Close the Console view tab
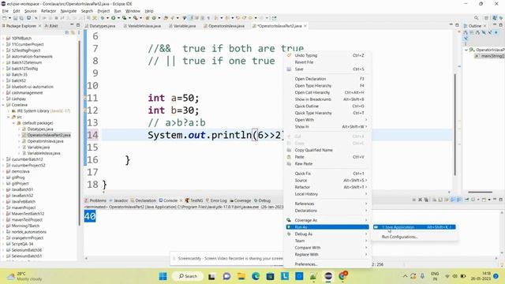 click(181, 200)
